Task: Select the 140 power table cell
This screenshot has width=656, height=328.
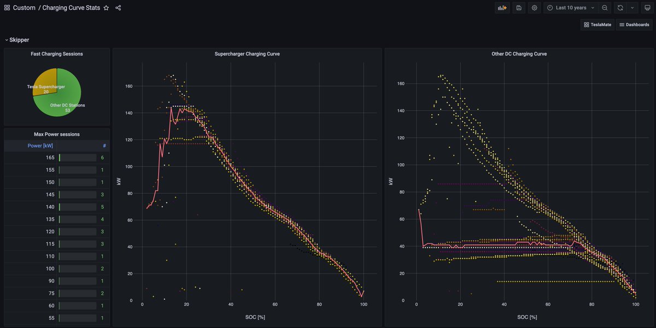Action: pos(30,207)
